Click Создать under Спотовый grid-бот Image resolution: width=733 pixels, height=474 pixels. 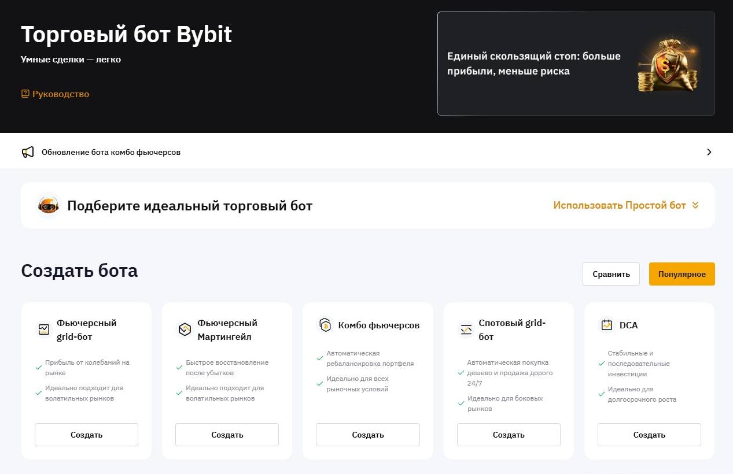[x=509, y=435]
